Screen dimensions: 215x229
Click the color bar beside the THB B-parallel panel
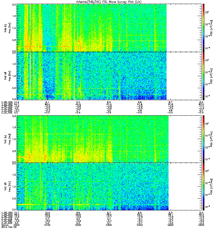[204, 76]
